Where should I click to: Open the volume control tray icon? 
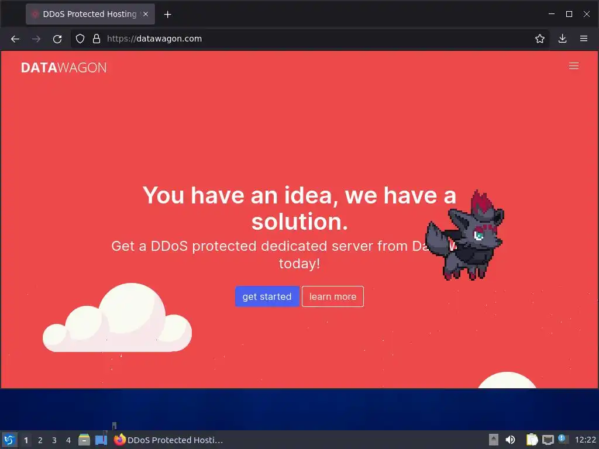click(x=510, y=440)
